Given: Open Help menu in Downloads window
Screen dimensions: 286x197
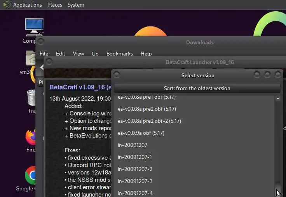Looking at the screenshot, I should [x=146, y=54].
